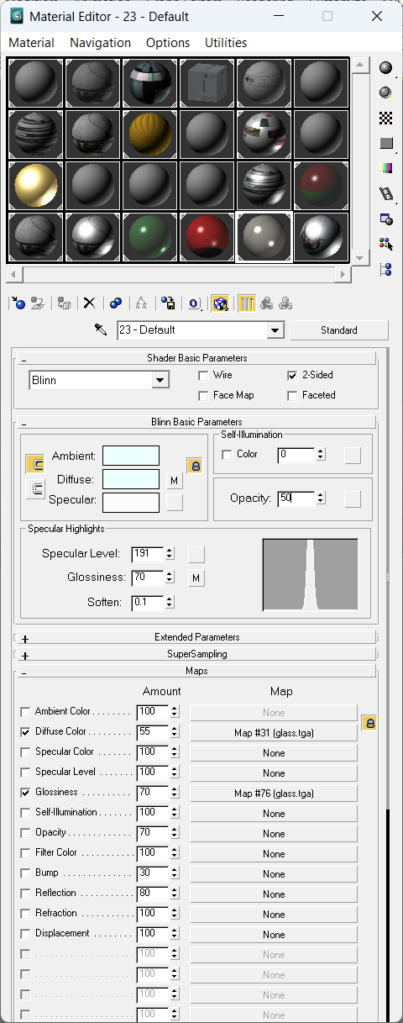Click the Standard material type button
This screenshot has height=1023, width=403.
click(x=339, y=330)
